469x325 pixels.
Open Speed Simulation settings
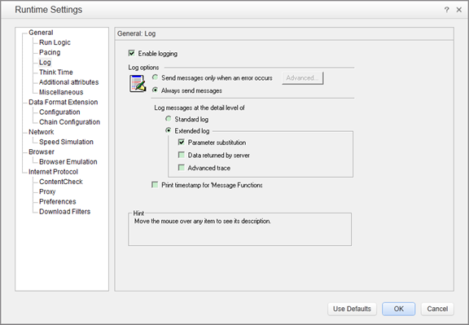coord(66,142)
